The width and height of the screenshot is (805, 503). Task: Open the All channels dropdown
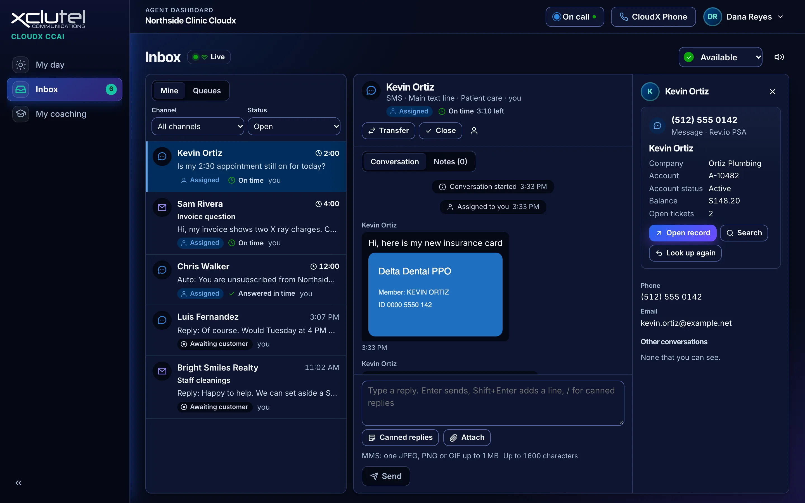(x=198, y=126)
